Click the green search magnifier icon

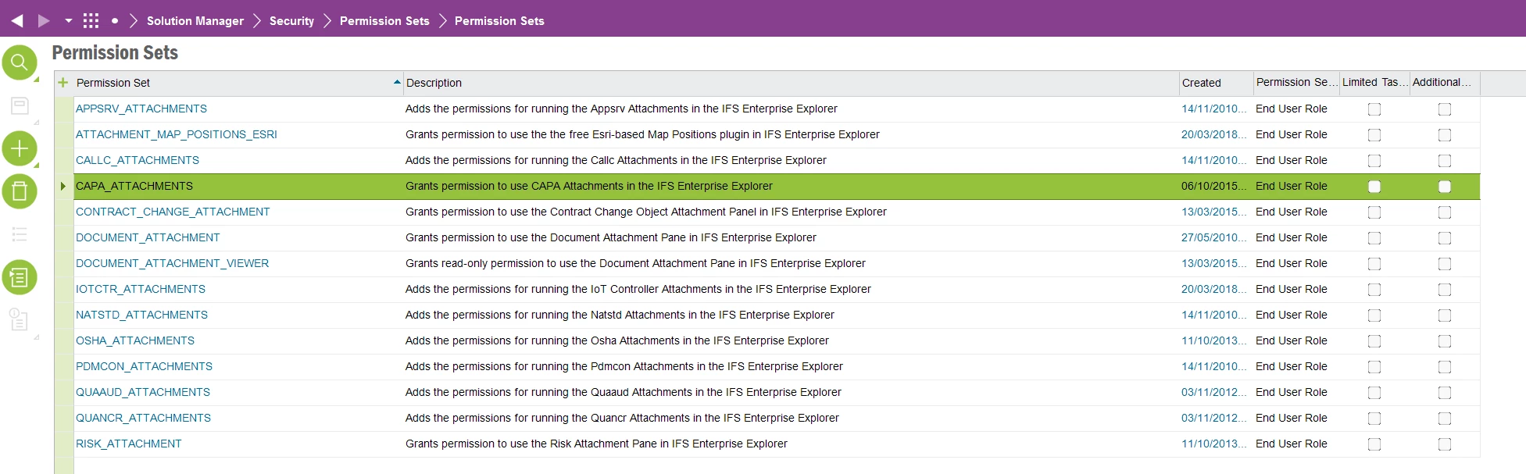click(x=20, y=62)
